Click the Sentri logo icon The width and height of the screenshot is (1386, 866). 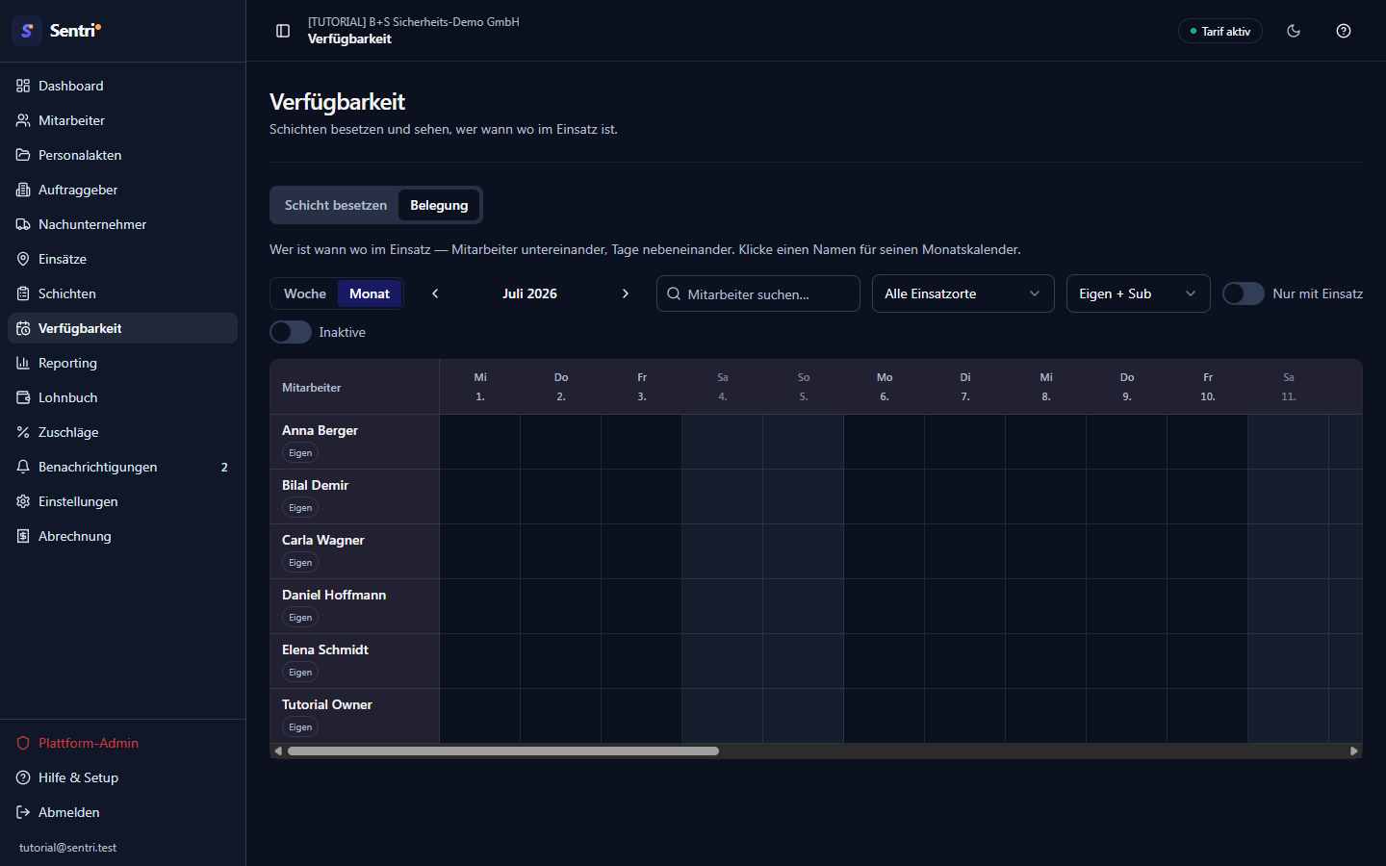(x=27, y=31)
